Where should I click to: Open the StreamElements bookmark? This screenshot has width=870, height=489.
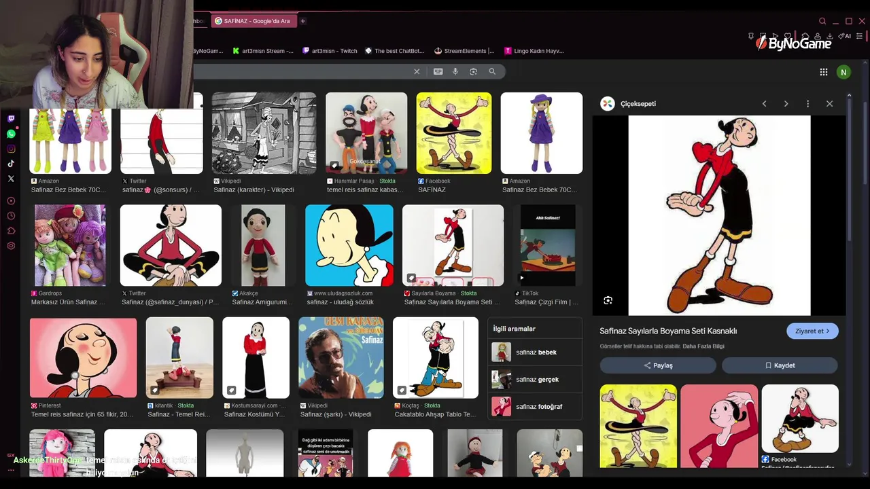pos(464,51)
